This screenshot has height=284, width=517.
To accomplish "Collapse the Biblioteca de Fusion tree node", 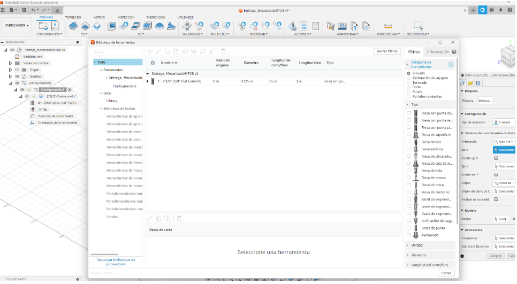I will (95, 109).
